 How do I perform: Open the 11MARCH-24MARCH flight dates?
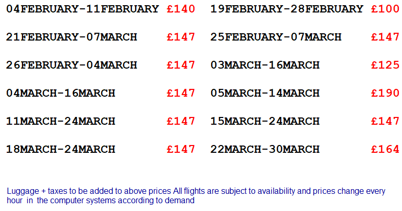(60, 121)
